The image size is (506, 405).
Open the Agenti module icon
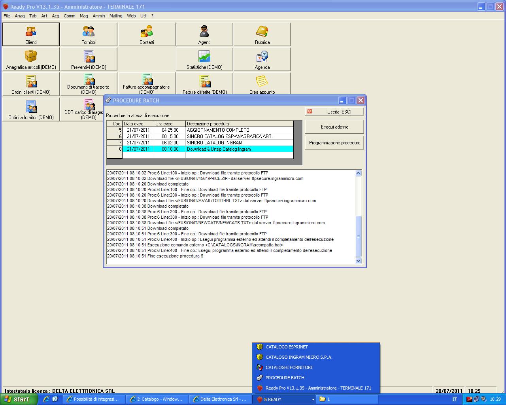tap(204, 34)
